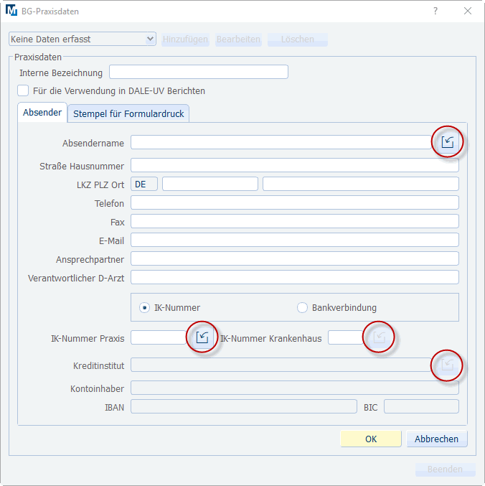The image size is (485, 486).
Task: Switch to the Absender tab
Action: pos(42,113)
